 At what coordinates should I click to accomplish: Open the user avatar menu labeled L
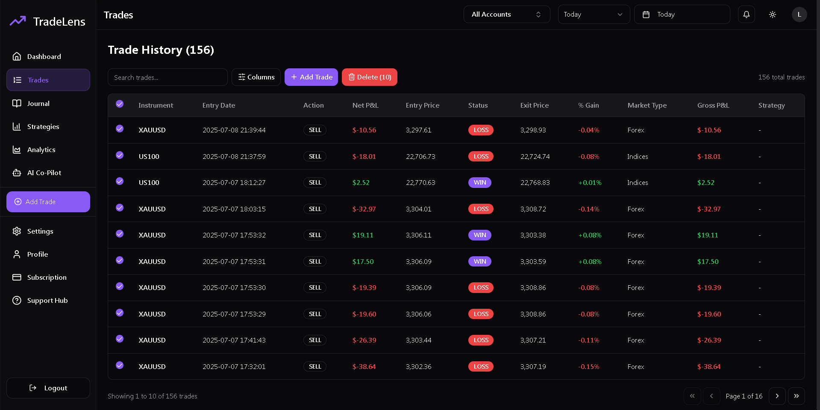click(x=799, y=15)
